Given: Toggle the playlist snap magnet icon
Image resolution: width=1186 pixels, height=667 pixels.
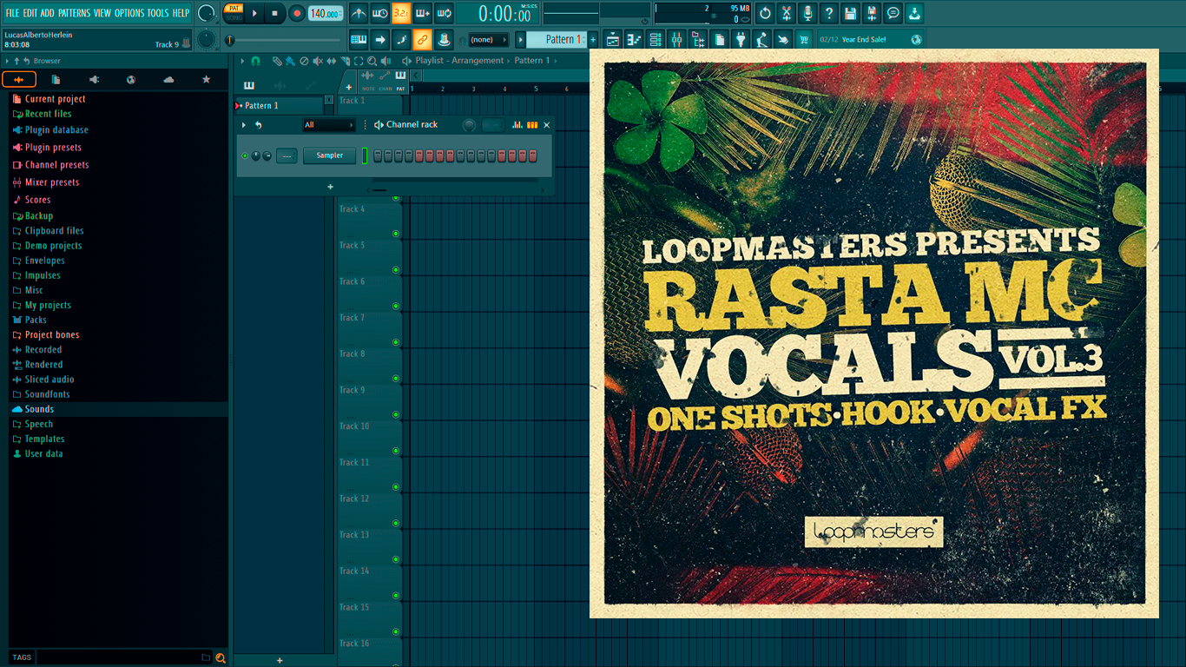Looking at the screenshot, I should (255, 61).
